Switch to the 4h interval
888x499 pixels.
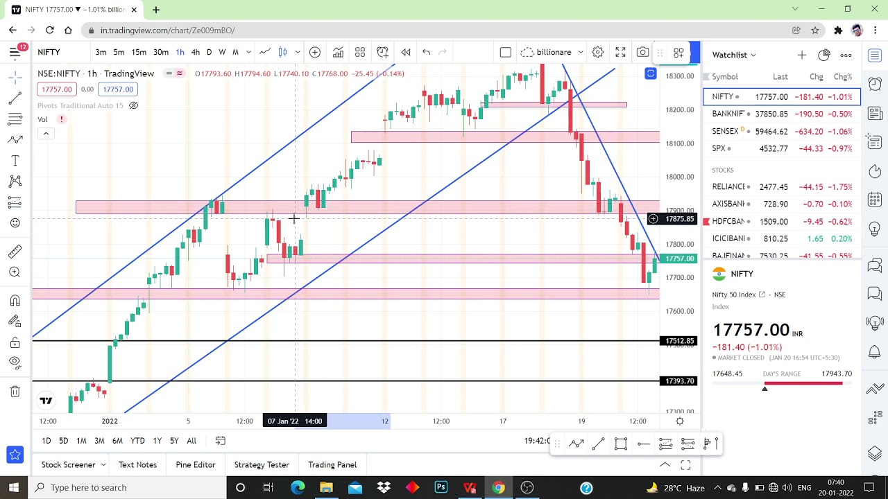[x=196, y=52]
